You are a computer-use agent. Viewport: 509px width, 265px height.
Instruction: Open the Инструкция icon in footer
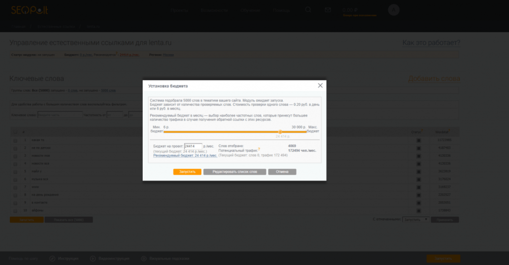[52, 259]
